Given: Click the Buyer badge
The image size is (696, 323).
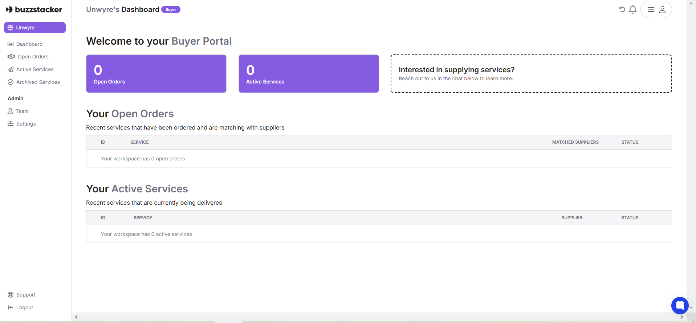Looking at the screenshot, I should point(171,9).
